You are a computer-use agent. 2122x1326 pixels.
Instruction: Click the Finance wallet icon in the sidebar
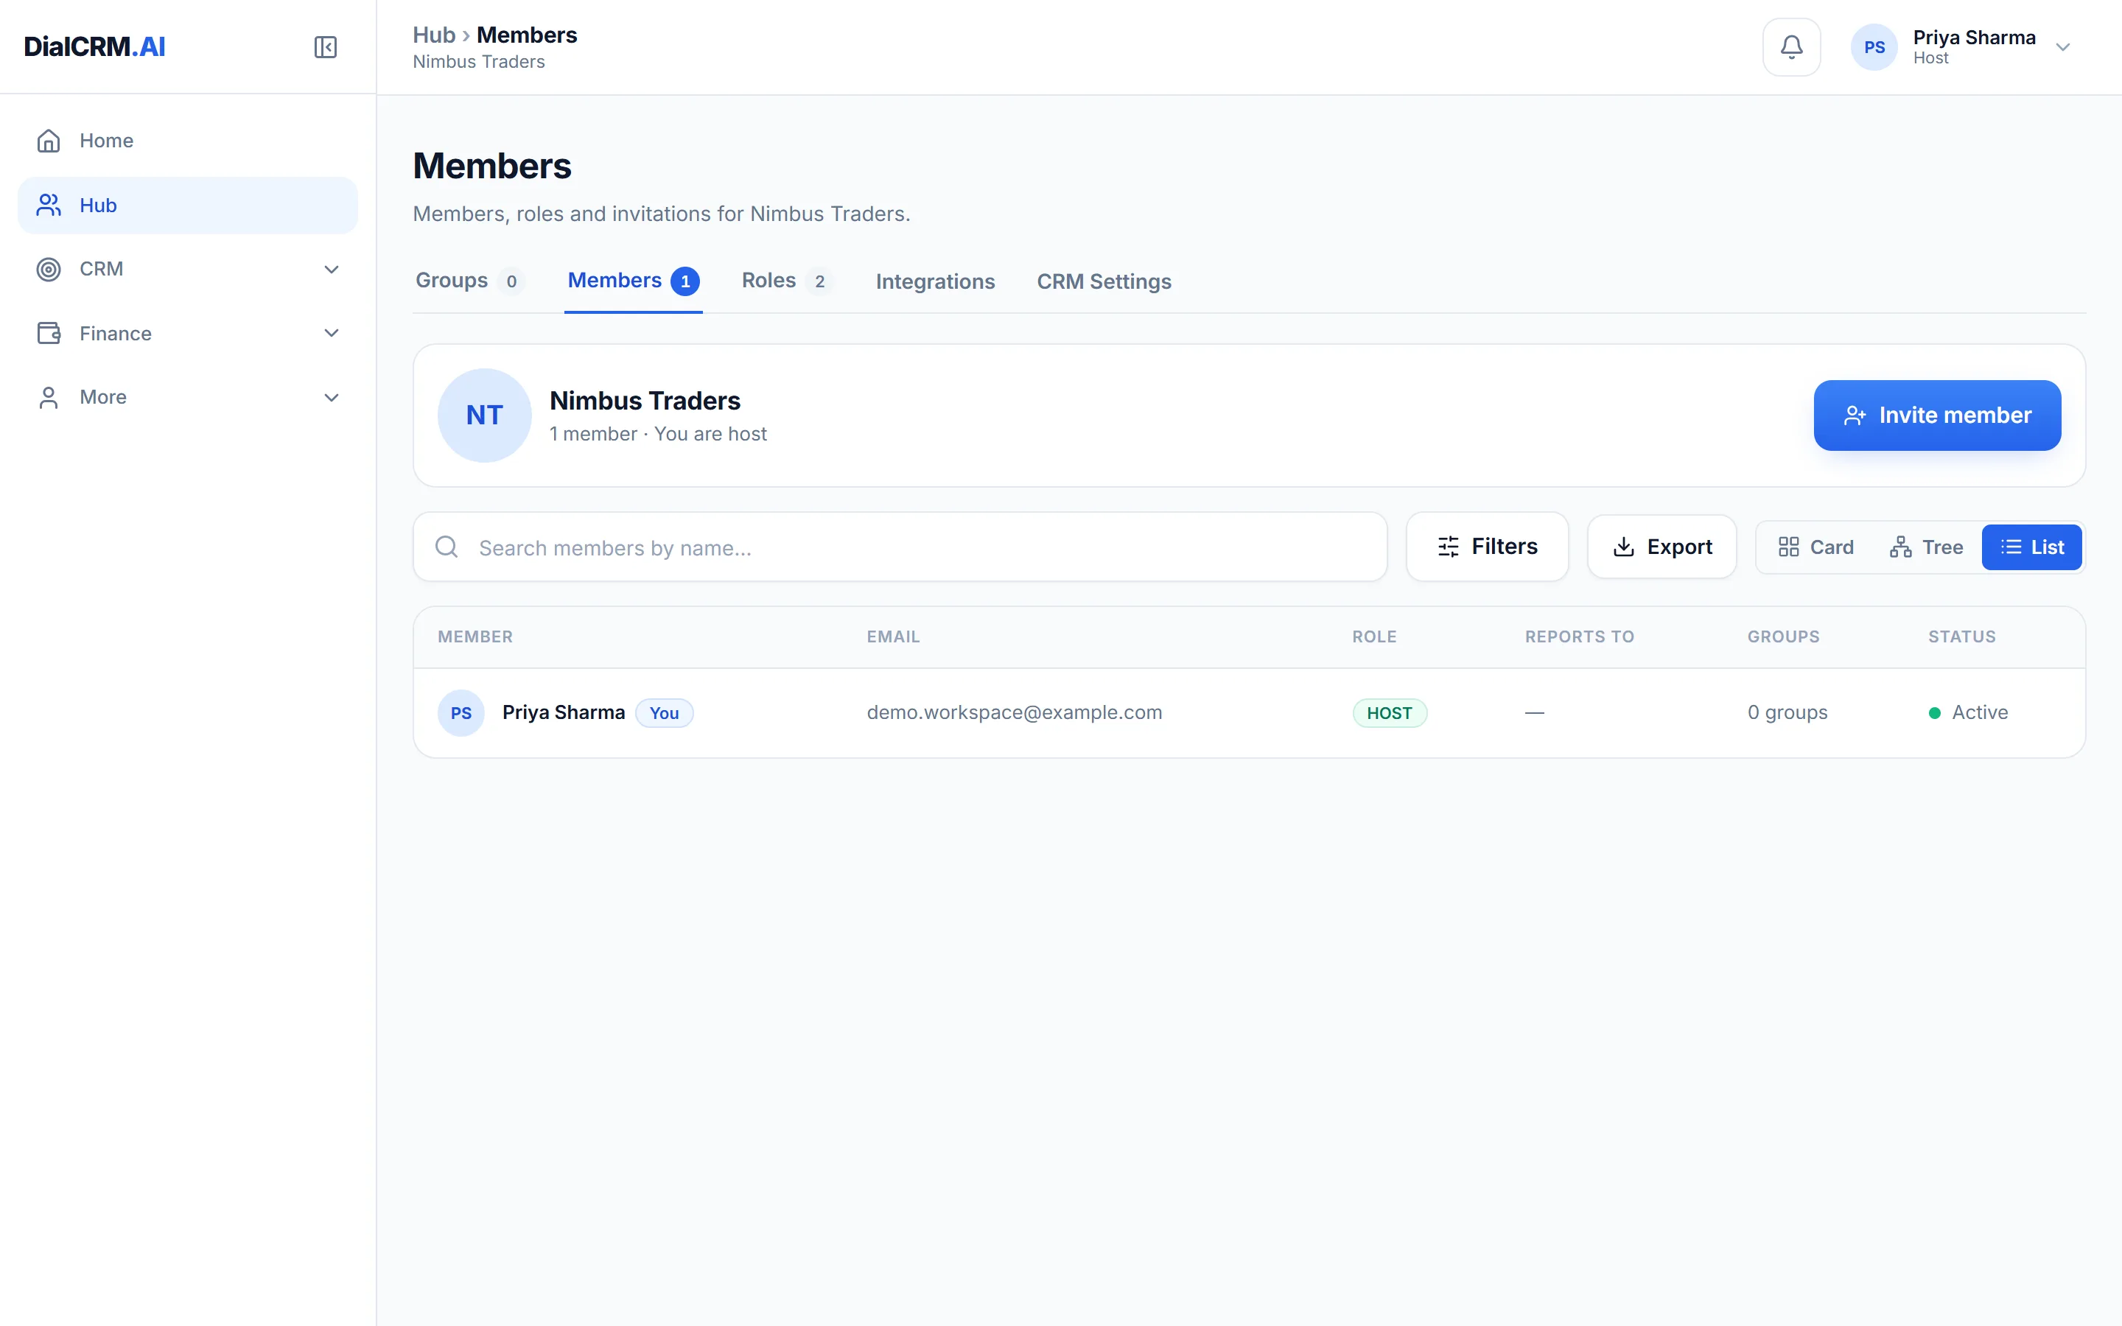point(49,333)
